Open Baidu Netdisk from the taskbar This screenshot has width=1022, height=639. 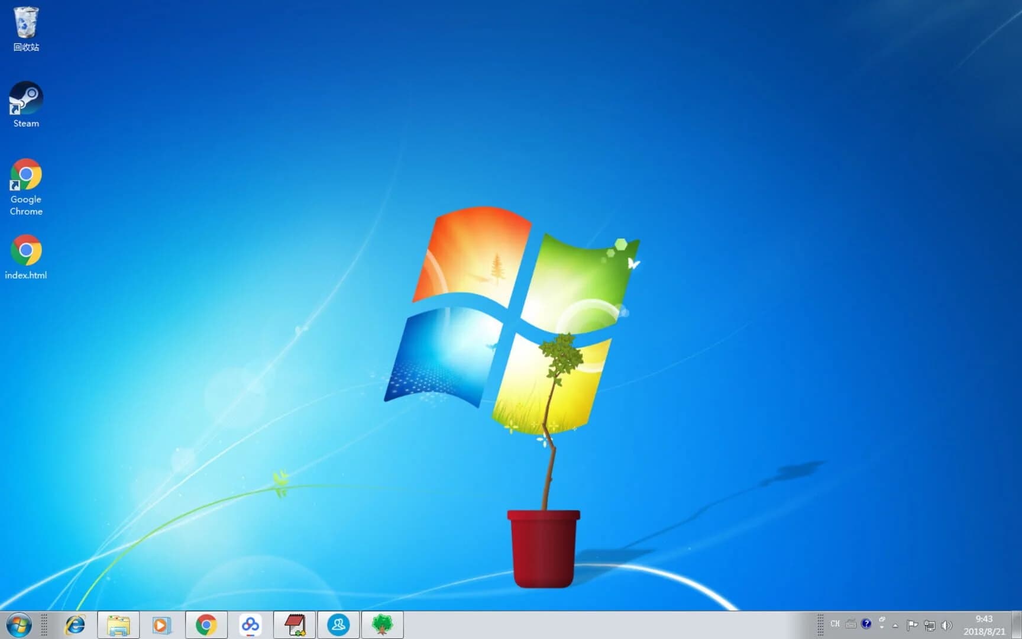250,624
